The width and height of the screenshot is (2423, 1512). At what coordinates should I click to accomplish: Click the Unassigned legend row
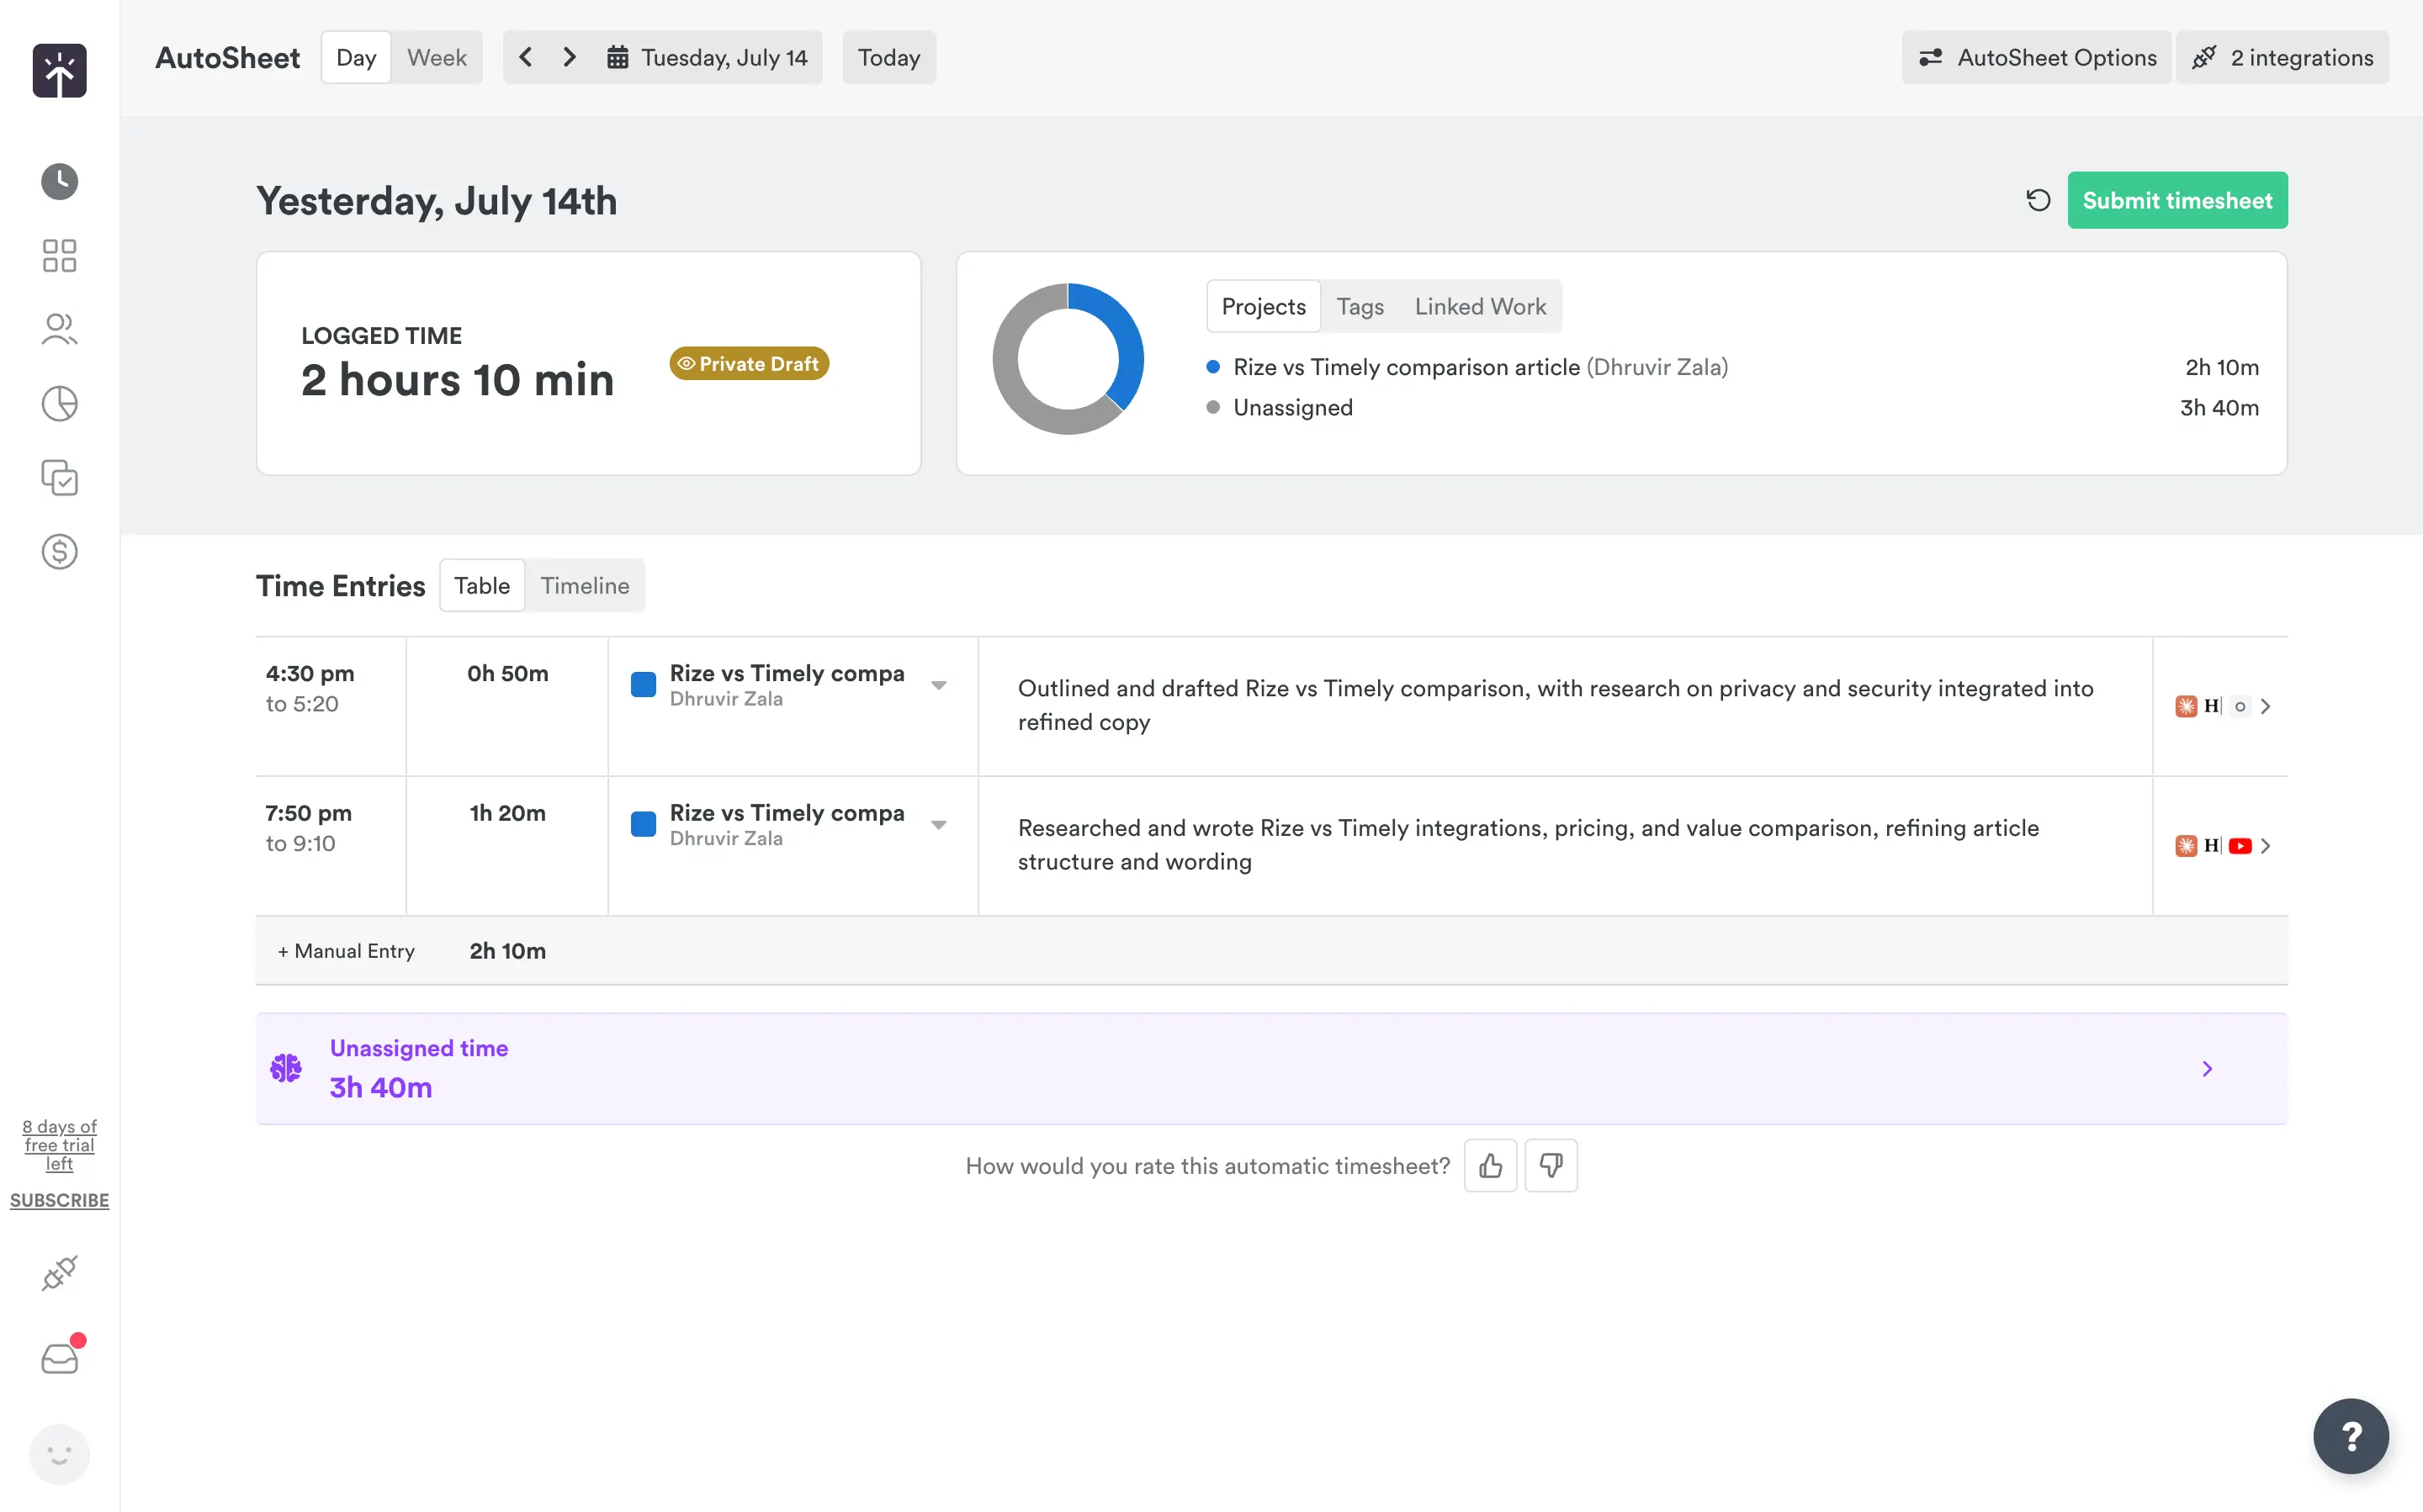tap(1731, 407)
